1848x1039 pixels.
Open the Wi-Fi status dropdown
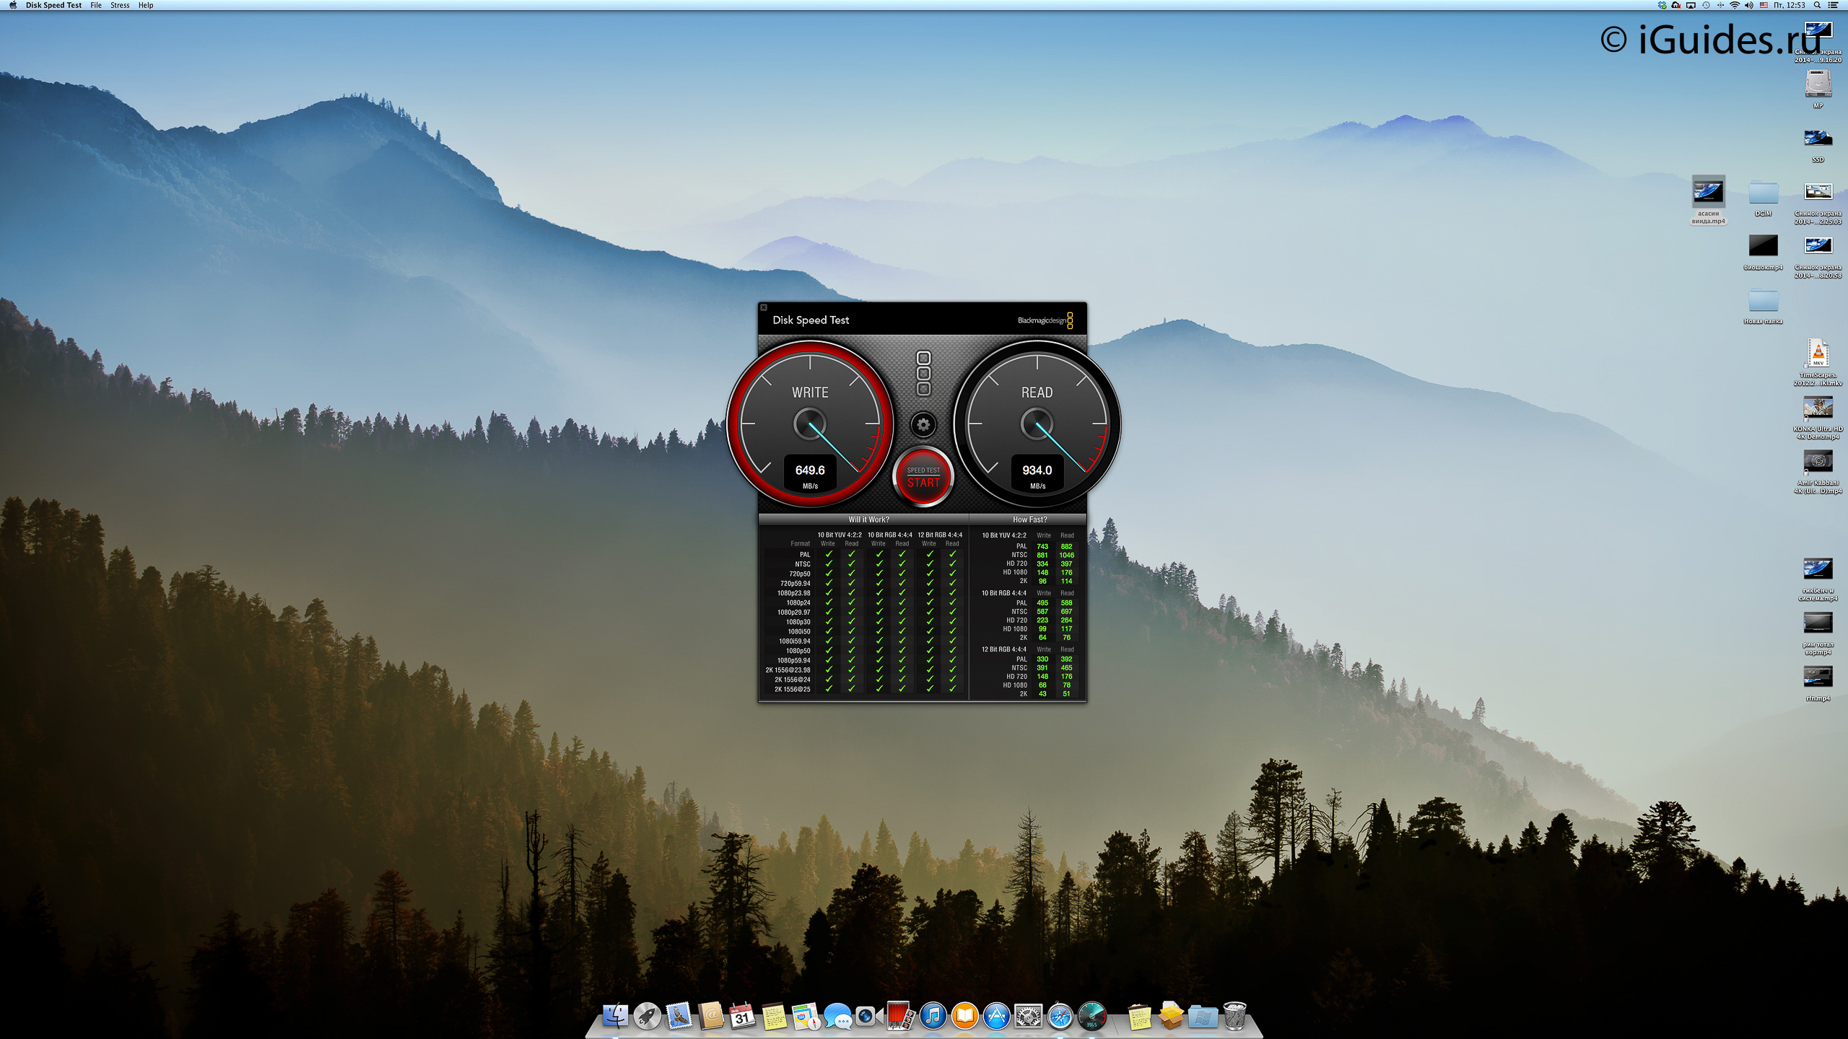1734,5
